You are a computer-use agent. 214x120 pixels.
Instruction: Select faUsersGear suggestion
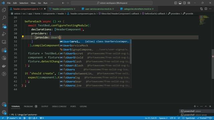pyautogui.click(x=95, y=81)
